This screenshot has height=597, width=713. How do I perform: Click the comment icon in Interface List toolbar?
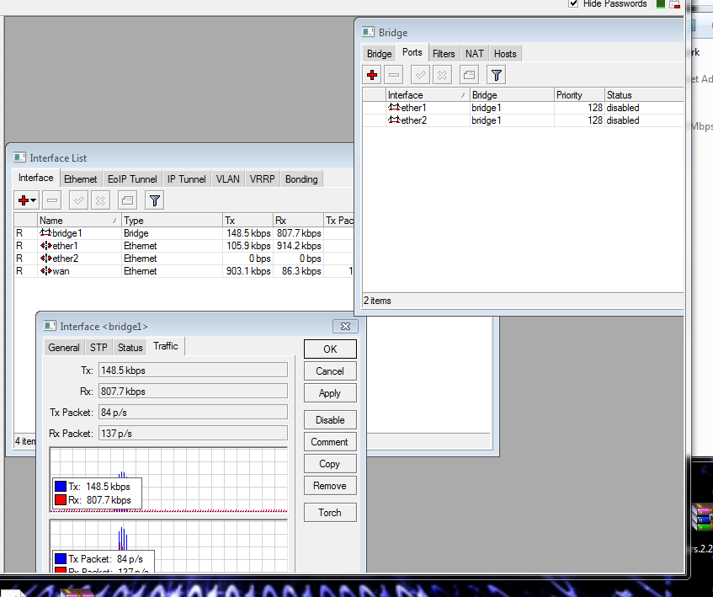point(127,200)
